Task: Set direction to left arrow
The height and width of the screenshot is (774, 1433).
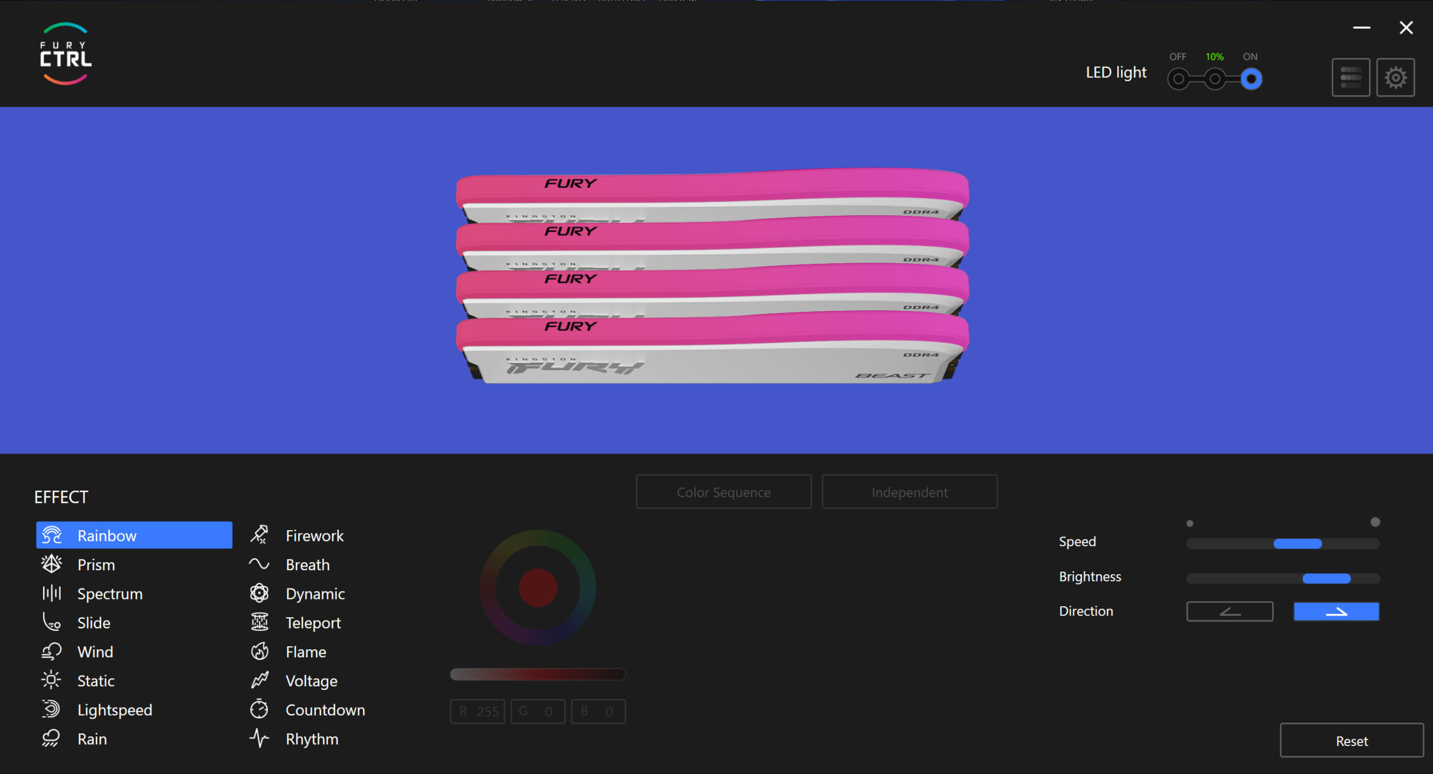Action: [1230, 611]
